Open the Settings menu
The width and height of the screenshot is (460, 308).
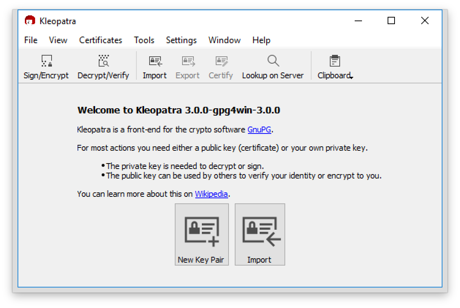[x=181, y=40]
